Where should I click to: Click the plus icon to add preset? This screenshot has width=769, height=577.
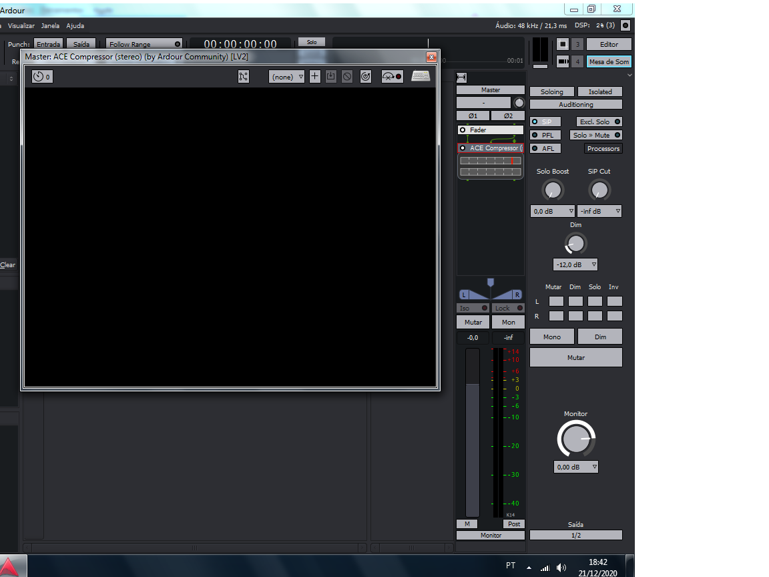(x=315, y=77)
